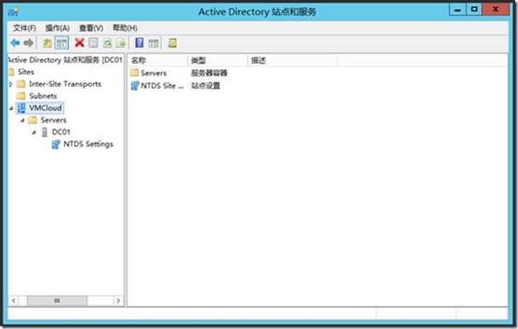Click the Inter-Site Transports folder icon
The height and width of the screenshot is (329, 518).
(x=21, y=84)
